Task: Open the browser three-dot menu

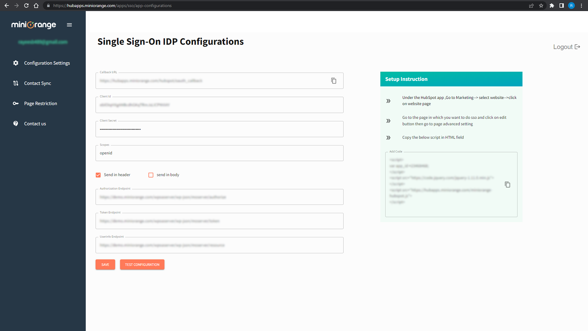Action: coord(581,6)
